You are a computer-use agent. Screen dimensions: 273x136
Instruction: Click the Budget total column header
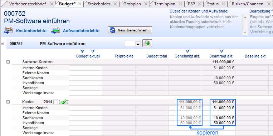(157, 56)
